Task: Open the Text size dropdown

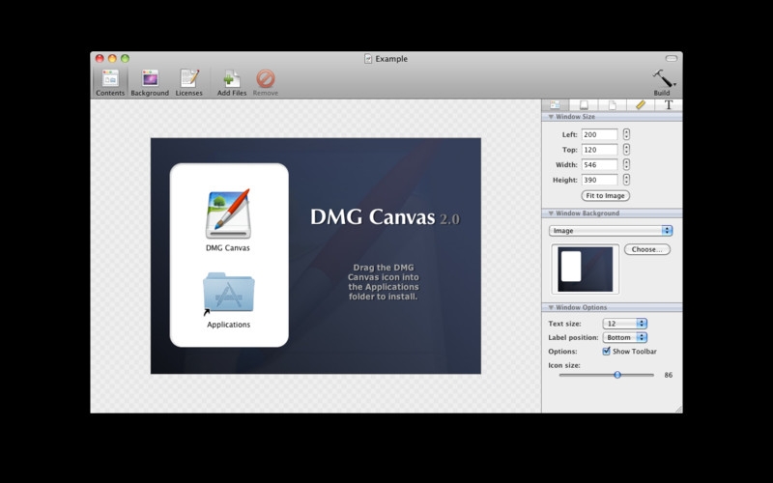Action: tap(624, 324)
